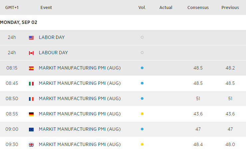Image resolution: width=246 pixels, height=155 pixels.
Task: Click the German flag at 08:55
Action: [x=31, y=114]
